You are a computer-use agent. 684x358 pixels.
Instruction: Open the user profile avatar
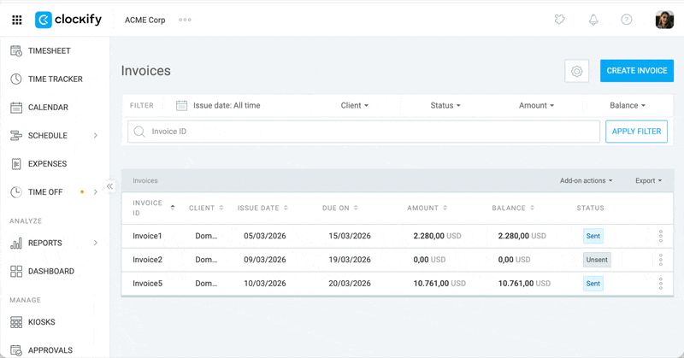click(664, 20)
